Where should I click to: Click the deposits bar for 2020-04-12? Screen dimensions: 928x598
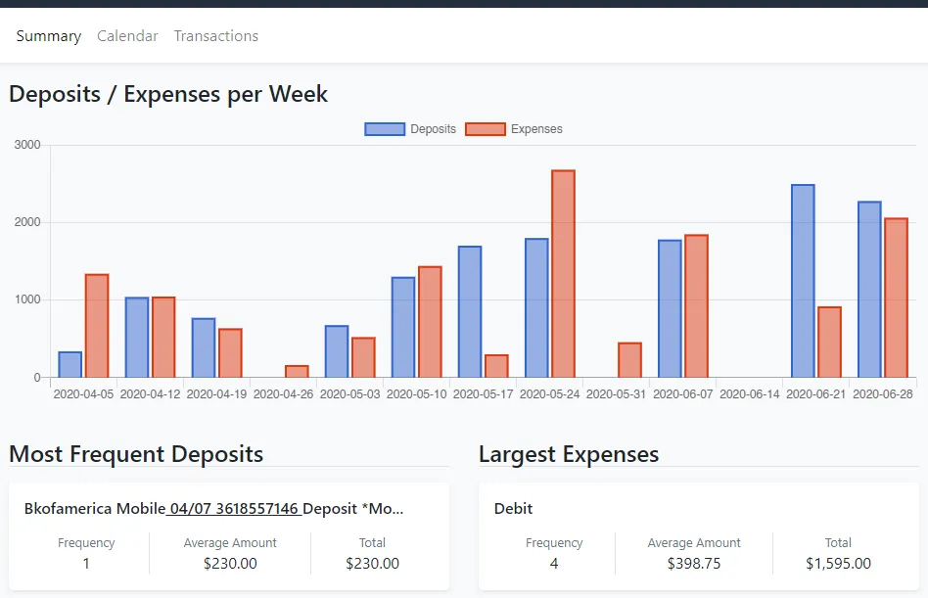(137, 338)
